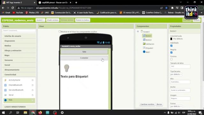Switch to Bloques view

[196, 20]
